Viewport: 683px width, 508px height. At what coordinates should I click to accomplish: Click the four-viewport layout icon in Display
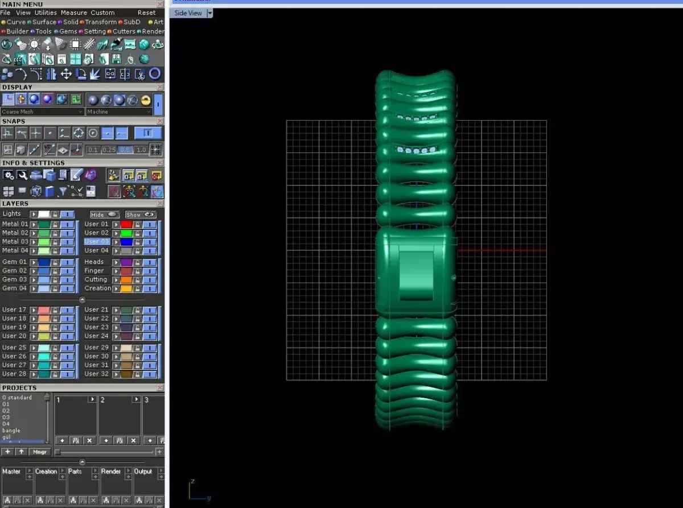[76, 99]
